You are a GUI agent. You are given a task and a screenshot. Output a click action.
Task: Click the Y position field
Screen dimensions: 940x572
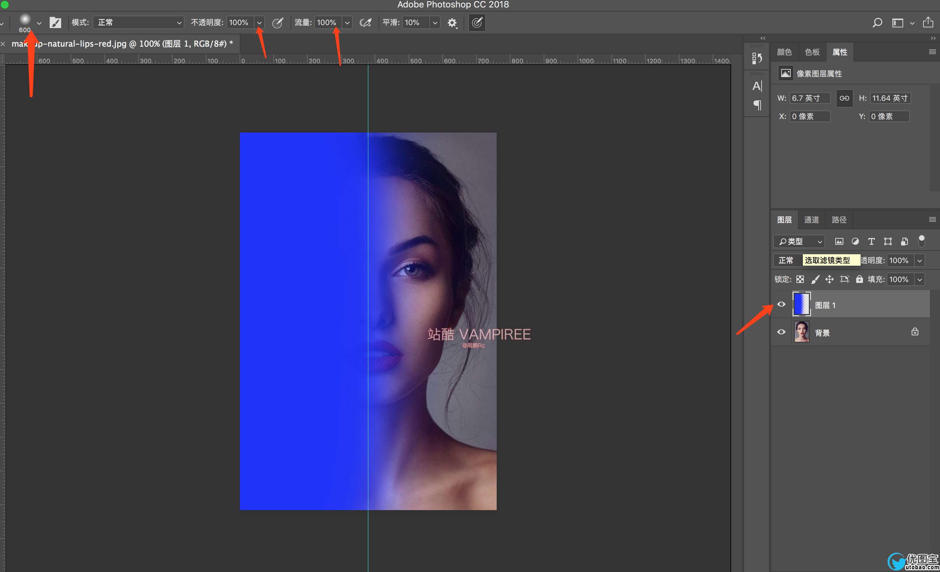click(889, 116)
